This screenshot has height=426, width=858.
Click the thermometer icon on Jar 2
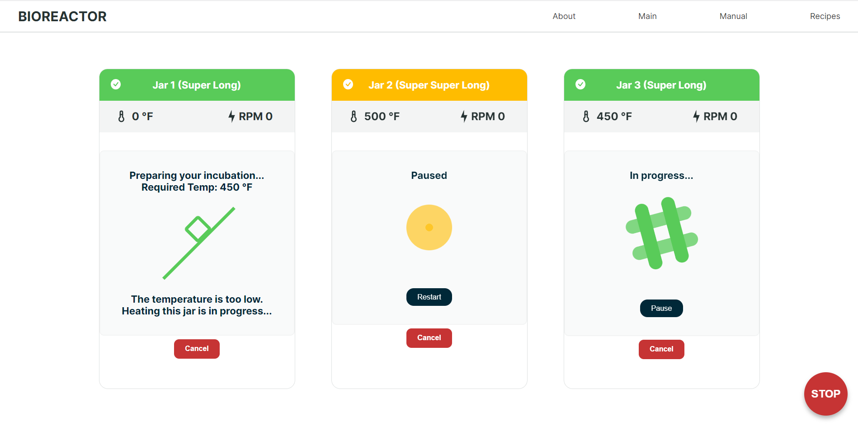pos(353,116)
